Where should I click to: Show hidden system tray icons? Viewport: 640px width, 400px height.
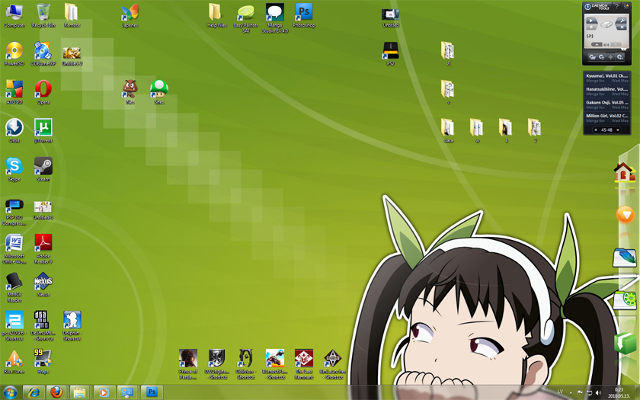point(571,392)
